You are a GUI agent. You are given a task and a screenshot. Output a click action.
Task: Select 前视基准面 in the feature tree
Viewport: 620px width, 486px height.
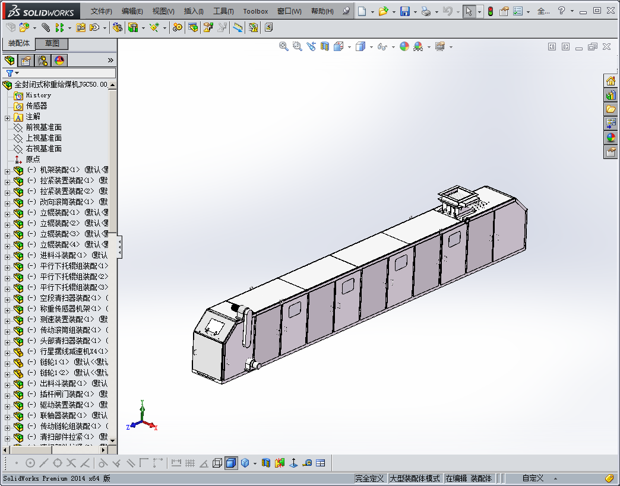pyautogui.click(x=43, y=127)
